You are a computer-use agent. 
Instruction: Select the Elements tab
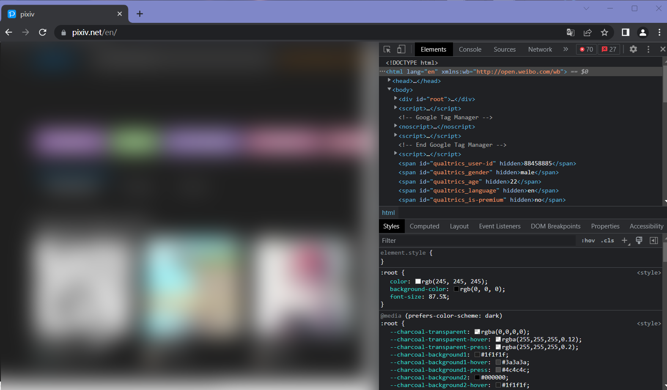(x=433, y=49)
